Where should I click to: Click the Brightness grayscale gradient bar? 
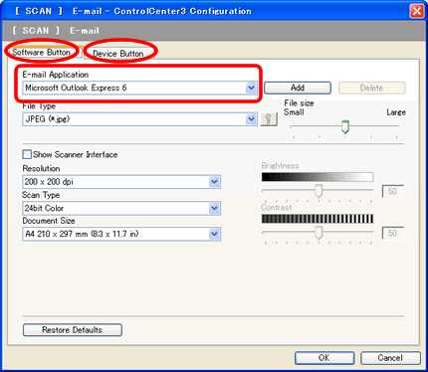(x=318, y=177)
